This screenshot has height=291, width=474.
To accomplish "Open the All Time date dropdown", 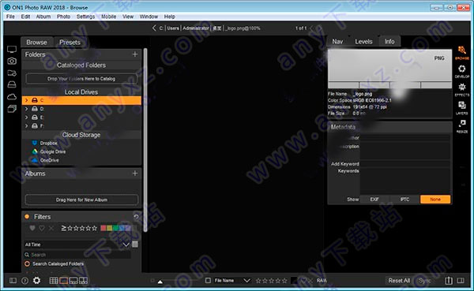I will point(126,244).
